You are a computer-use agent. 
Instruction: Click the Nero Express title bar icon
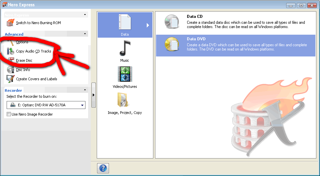coord(5,5)
